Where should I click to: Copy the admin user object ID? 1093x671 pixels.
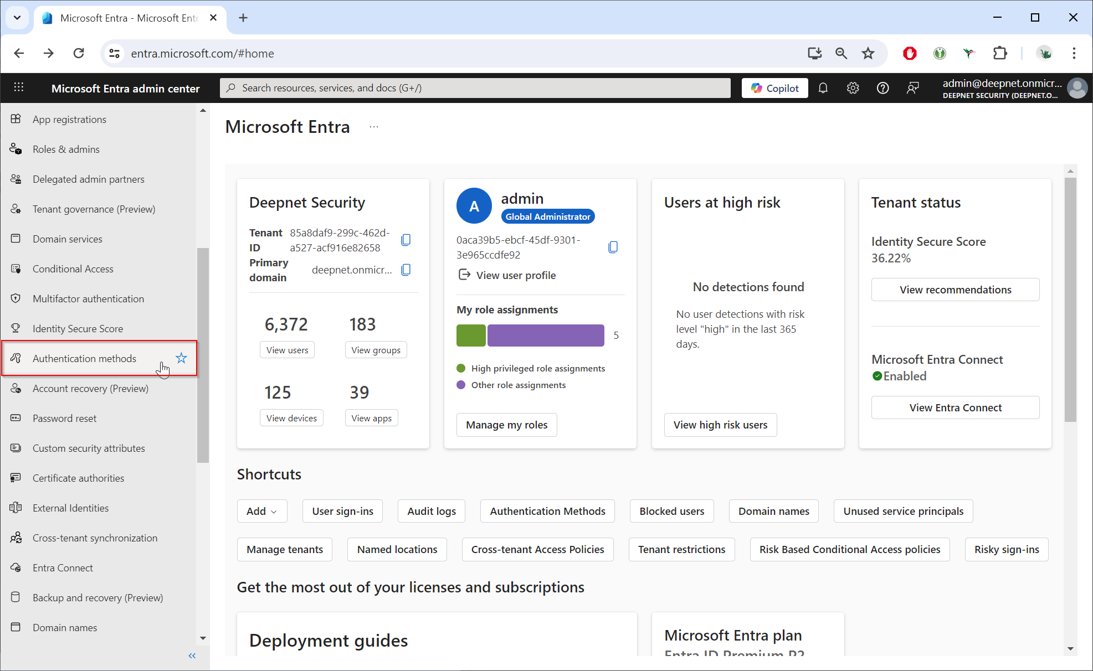pyautogui.click(x=613, y=247)
